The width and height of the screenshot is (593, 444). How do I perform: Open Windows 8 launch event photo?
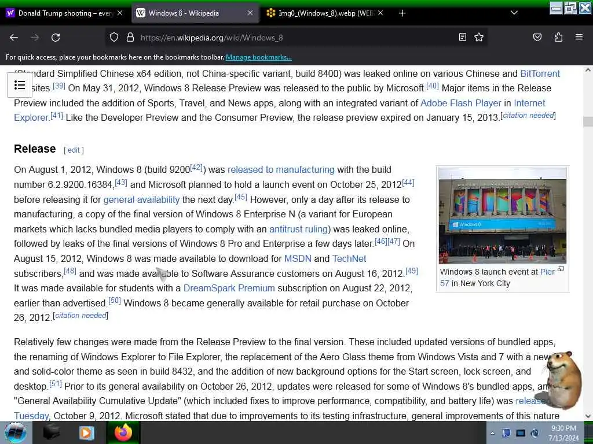[503, 216]
